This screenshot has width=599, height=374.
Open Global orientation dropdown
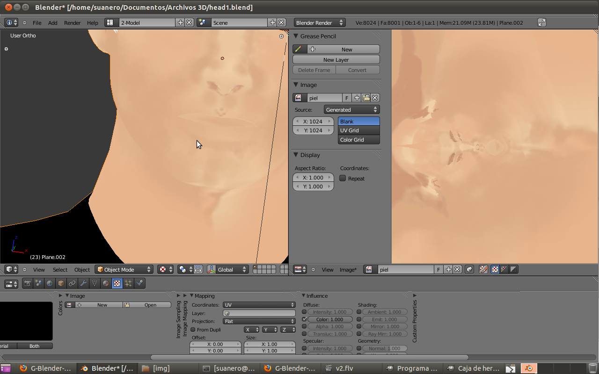227,270
